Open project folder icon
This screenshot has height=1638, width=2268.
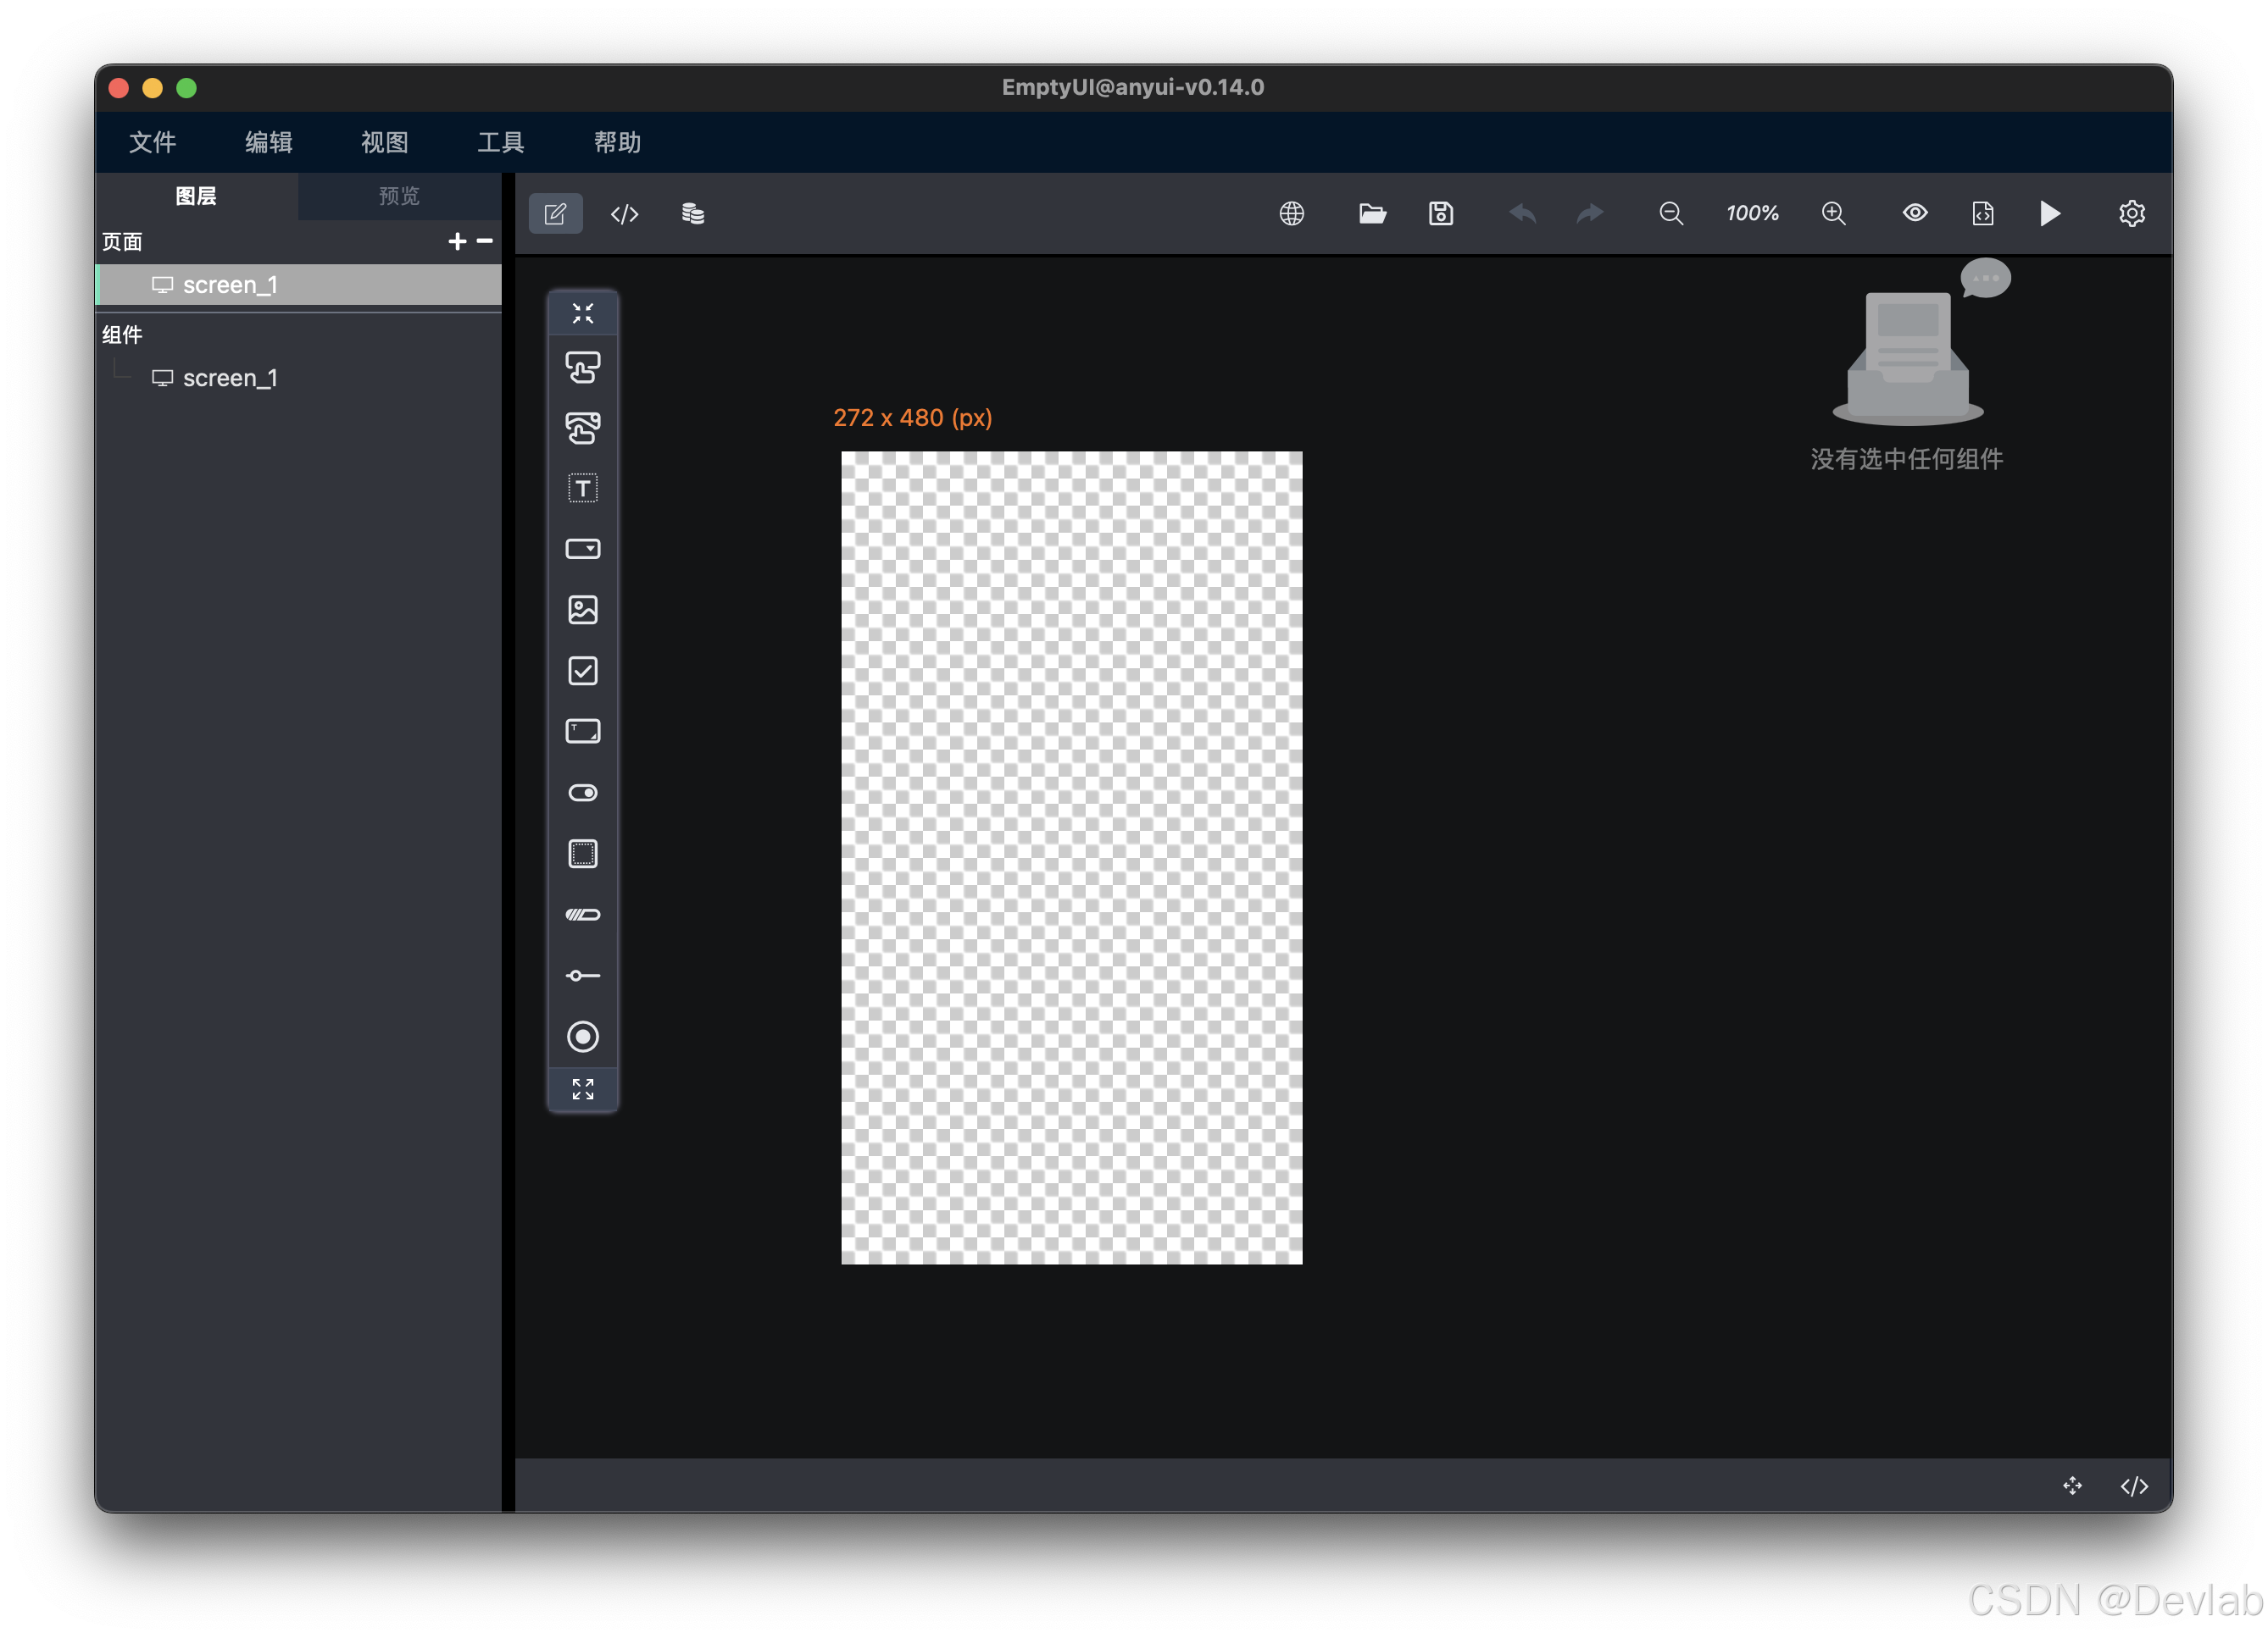pos(1372,214)
